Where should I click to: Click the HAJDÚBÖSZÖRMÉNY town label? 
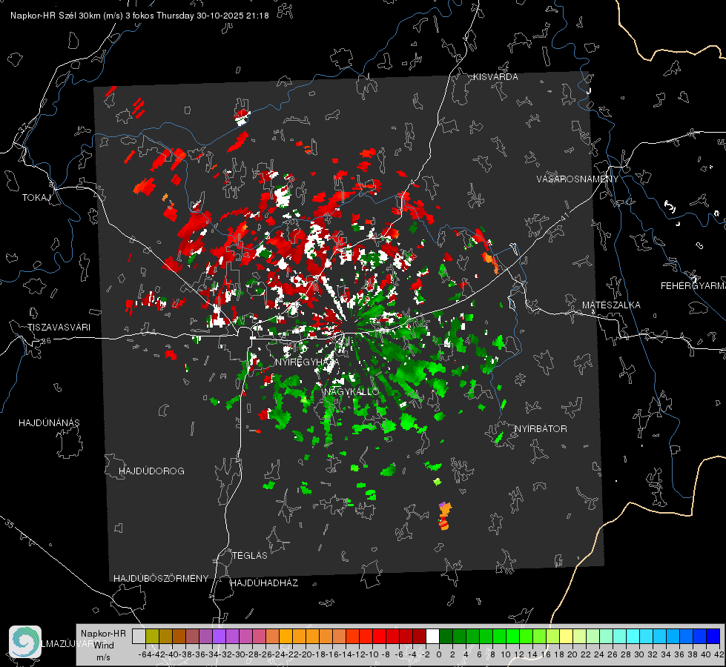coord(161,579)
